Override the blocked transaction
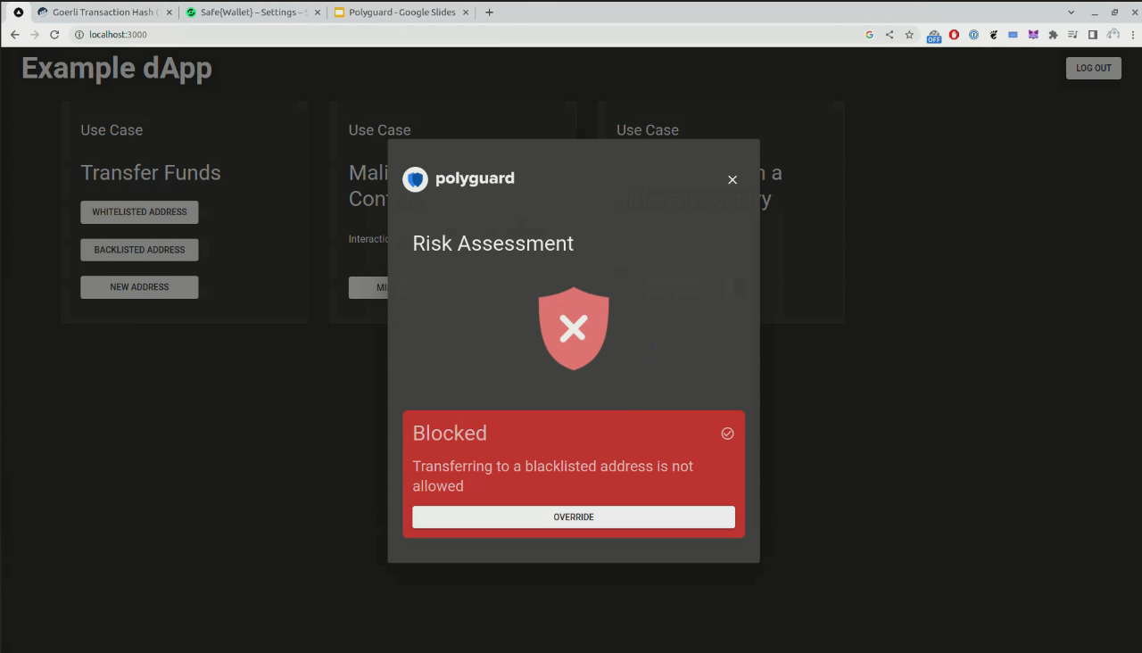Screen dimensions: 1142x653 (574, 517)
